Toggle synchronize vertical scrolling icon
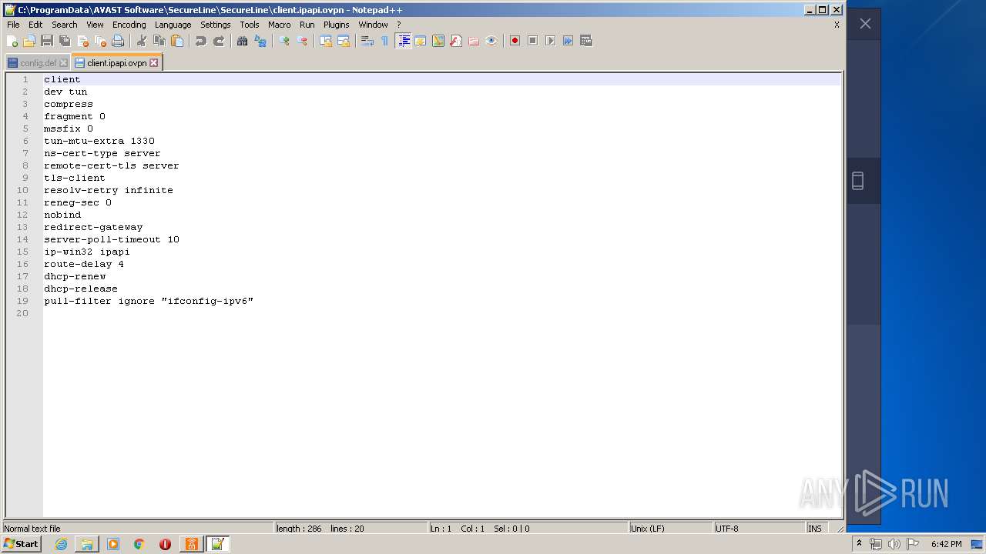 (326, 41)
